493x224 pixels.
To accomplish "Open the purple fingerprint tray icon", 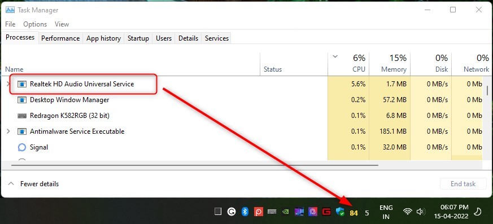I will click(x=312, y=212).
